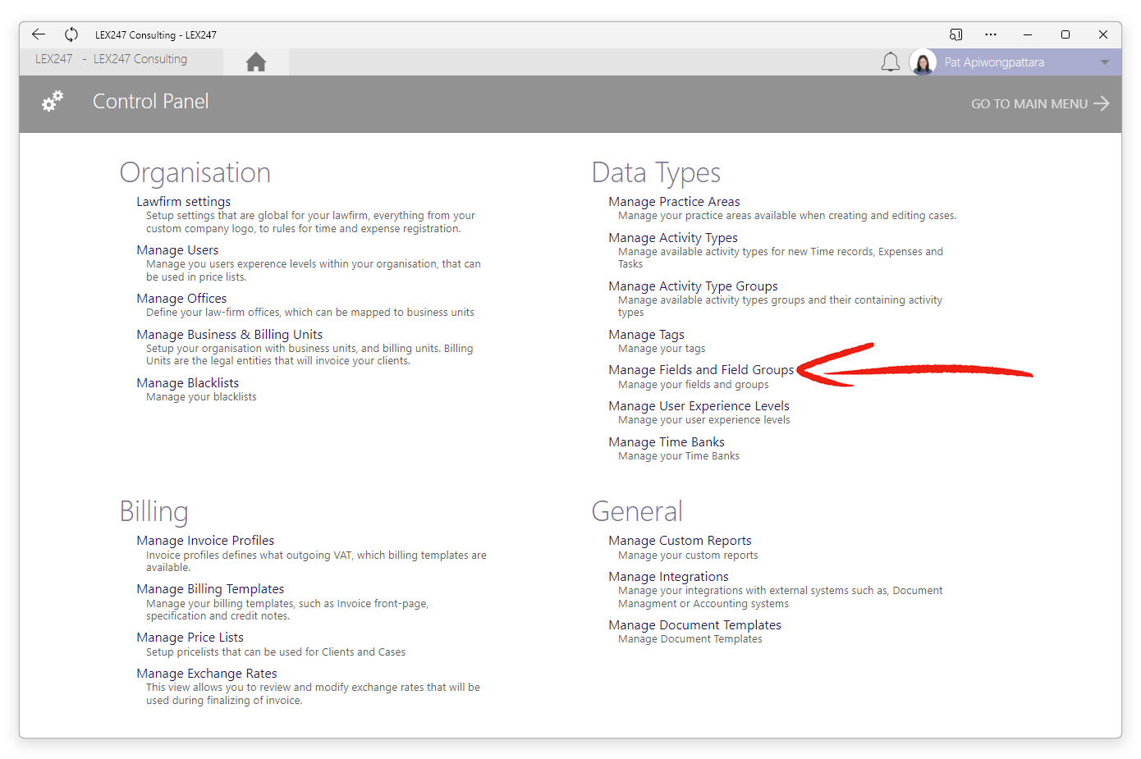Click the back arrow in the title bar
The width and height of the screenshot is (1141, 759).
tap(39, 34)
